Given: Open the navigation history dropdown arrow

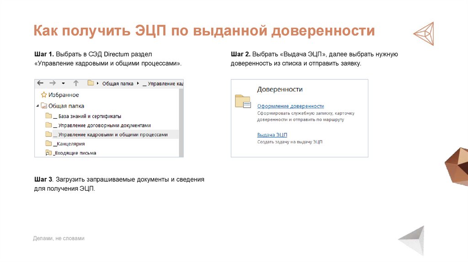Looking at the screenshot, I should [x=63, y=84].
